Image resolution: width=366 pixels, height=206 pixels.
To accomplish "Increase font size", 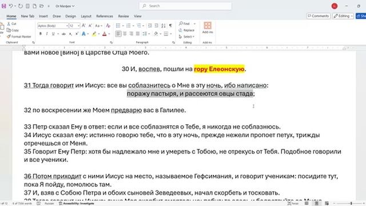I will pos(83,25).
